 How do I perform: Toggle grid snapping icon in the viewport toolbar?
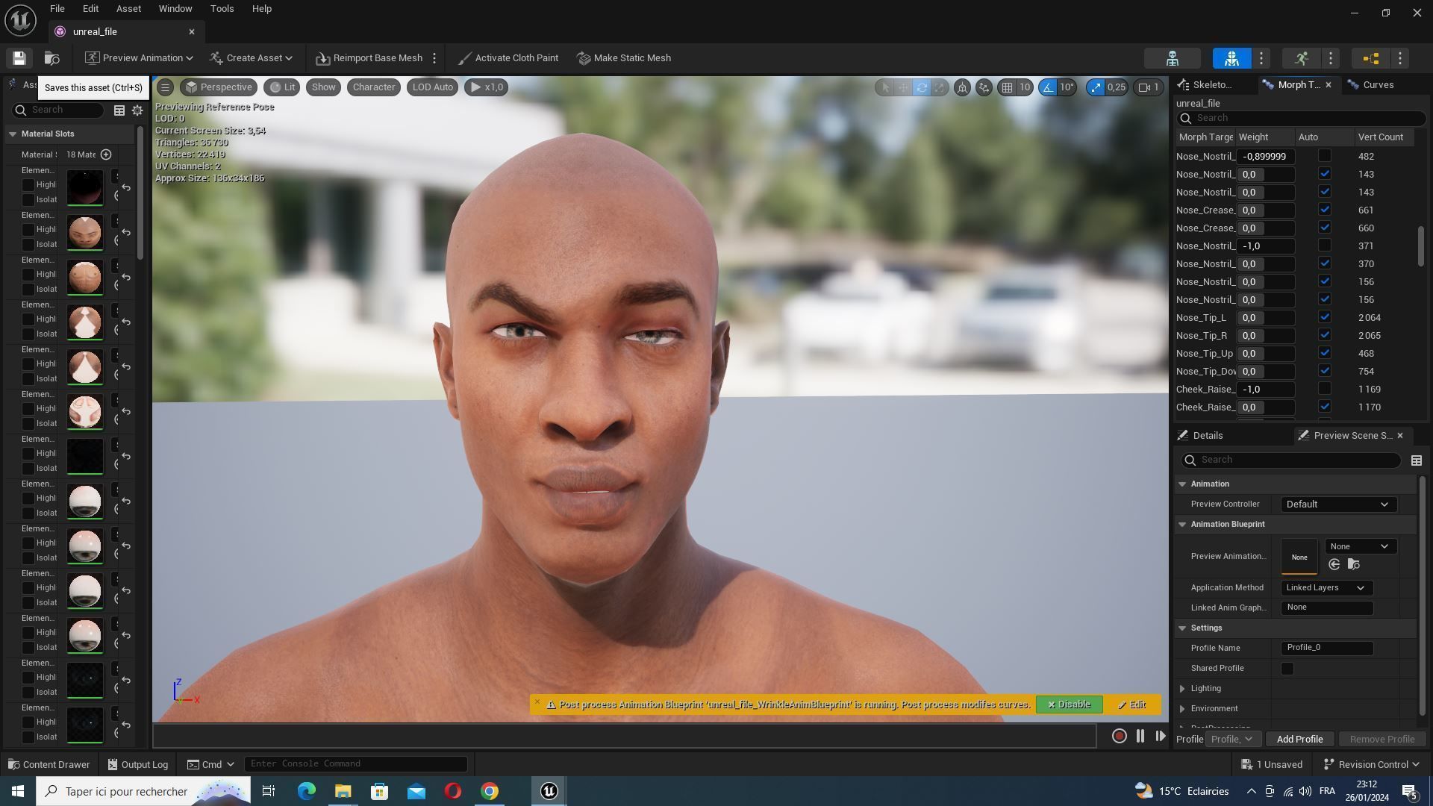(x=1007, y=87)
